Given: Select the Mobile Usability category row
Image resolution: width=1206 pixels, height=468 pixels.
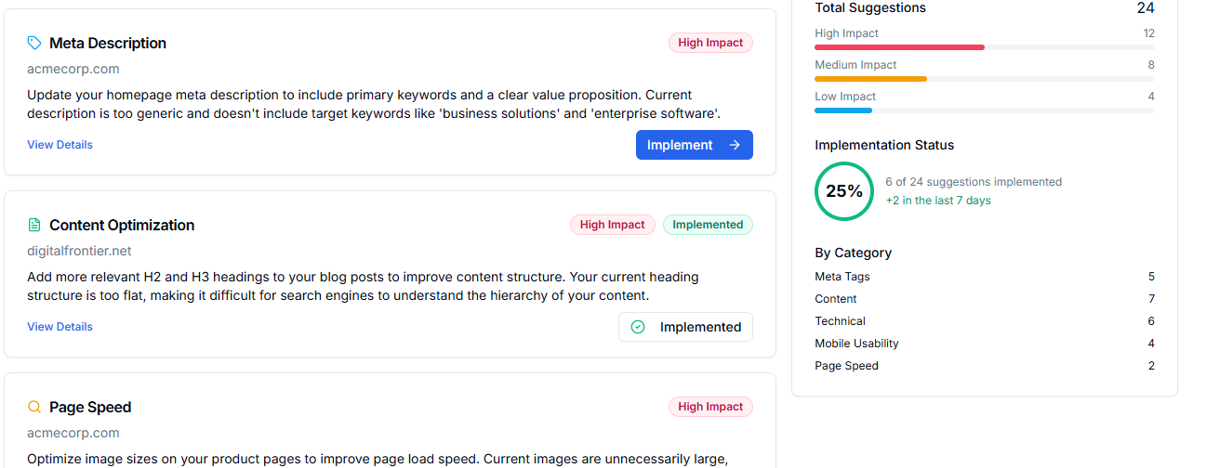Looking at the screenshot, I should pos(984,344).
